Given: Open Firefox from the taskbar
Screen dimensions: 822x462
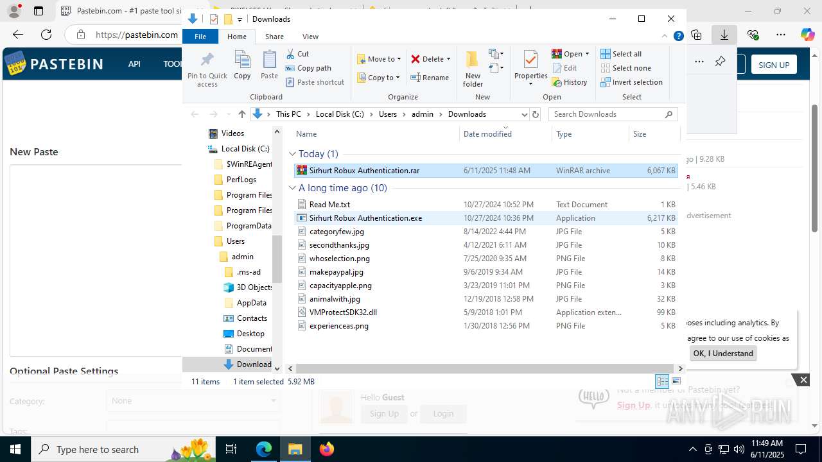Looking at the screenshot, I should [x=327, y=449].
